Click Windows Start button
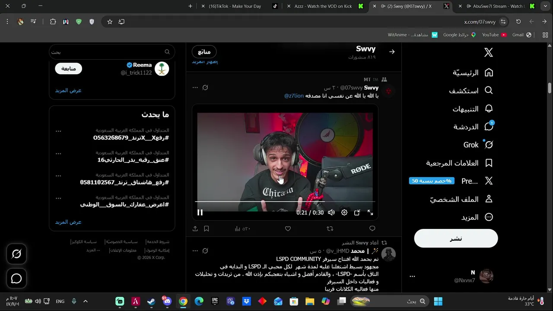 438,301
